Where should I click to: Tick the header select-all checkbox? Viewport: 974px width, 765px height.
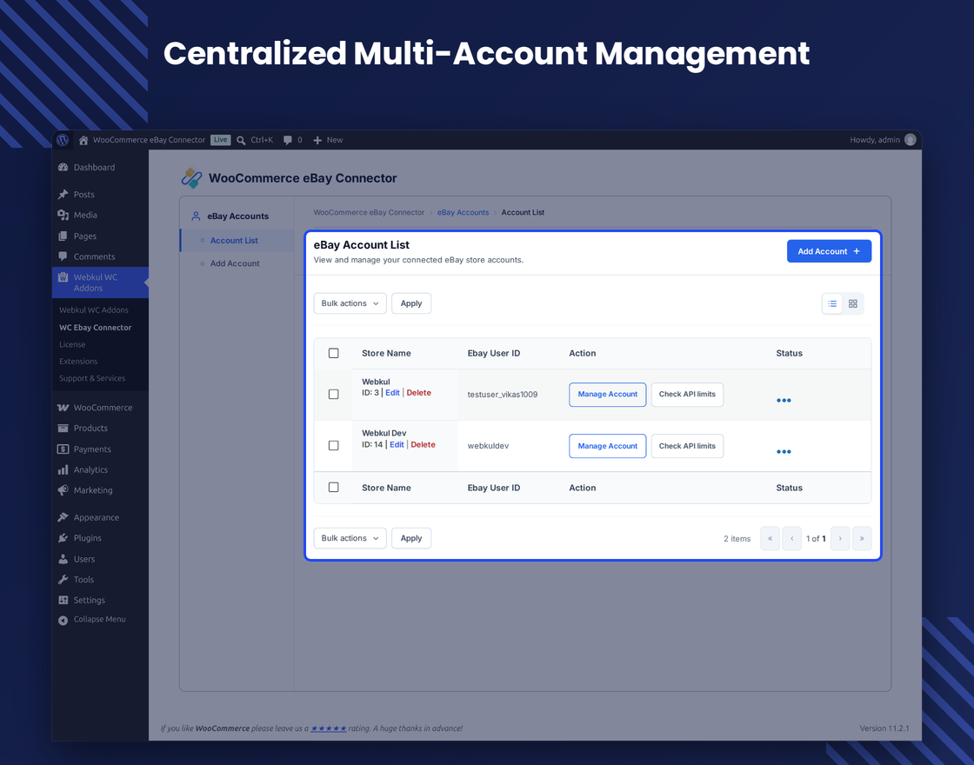coord(334,353)
